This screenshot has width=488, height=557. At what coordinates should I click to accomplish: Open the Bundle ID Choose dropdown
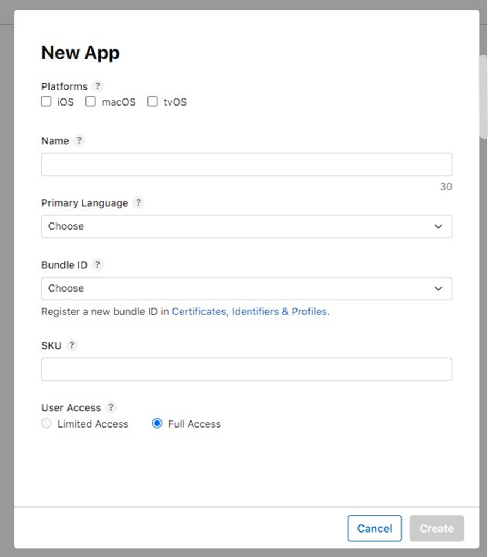pyautogui.click(x=246, y=288)
